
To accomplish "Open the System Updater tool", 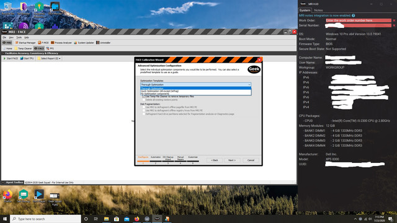I will (x=84, y=43).
